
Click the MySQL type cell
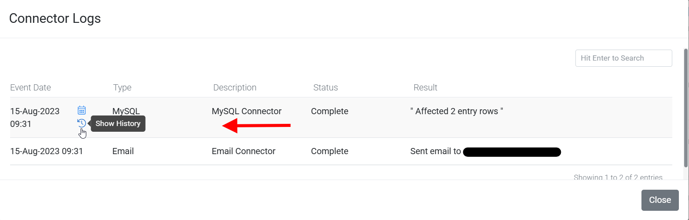point(126,111)
